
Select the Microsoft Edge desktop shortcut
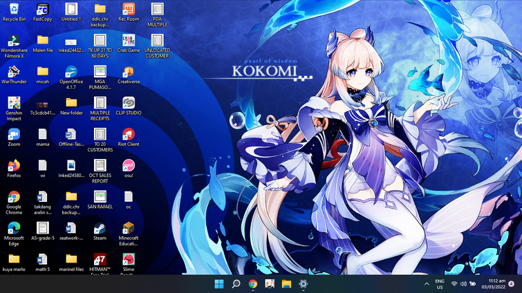pyautogui.click(x=14, y=234)
